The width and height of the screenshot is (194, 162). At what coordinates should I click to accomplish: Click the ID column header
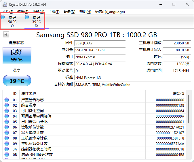pyautogui.click(x=15, y=93)
